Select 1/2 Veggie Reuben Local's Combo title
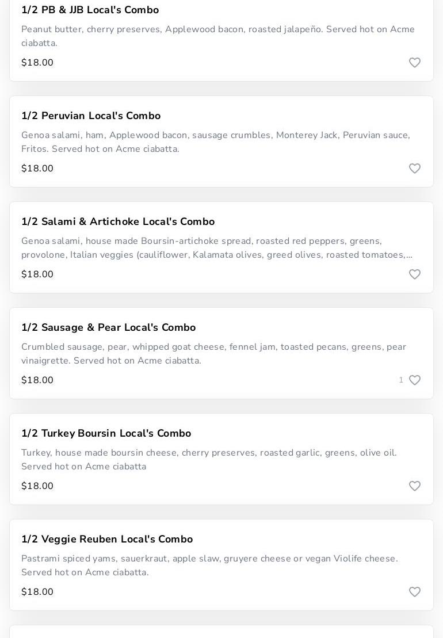 [x=107, y=539]
